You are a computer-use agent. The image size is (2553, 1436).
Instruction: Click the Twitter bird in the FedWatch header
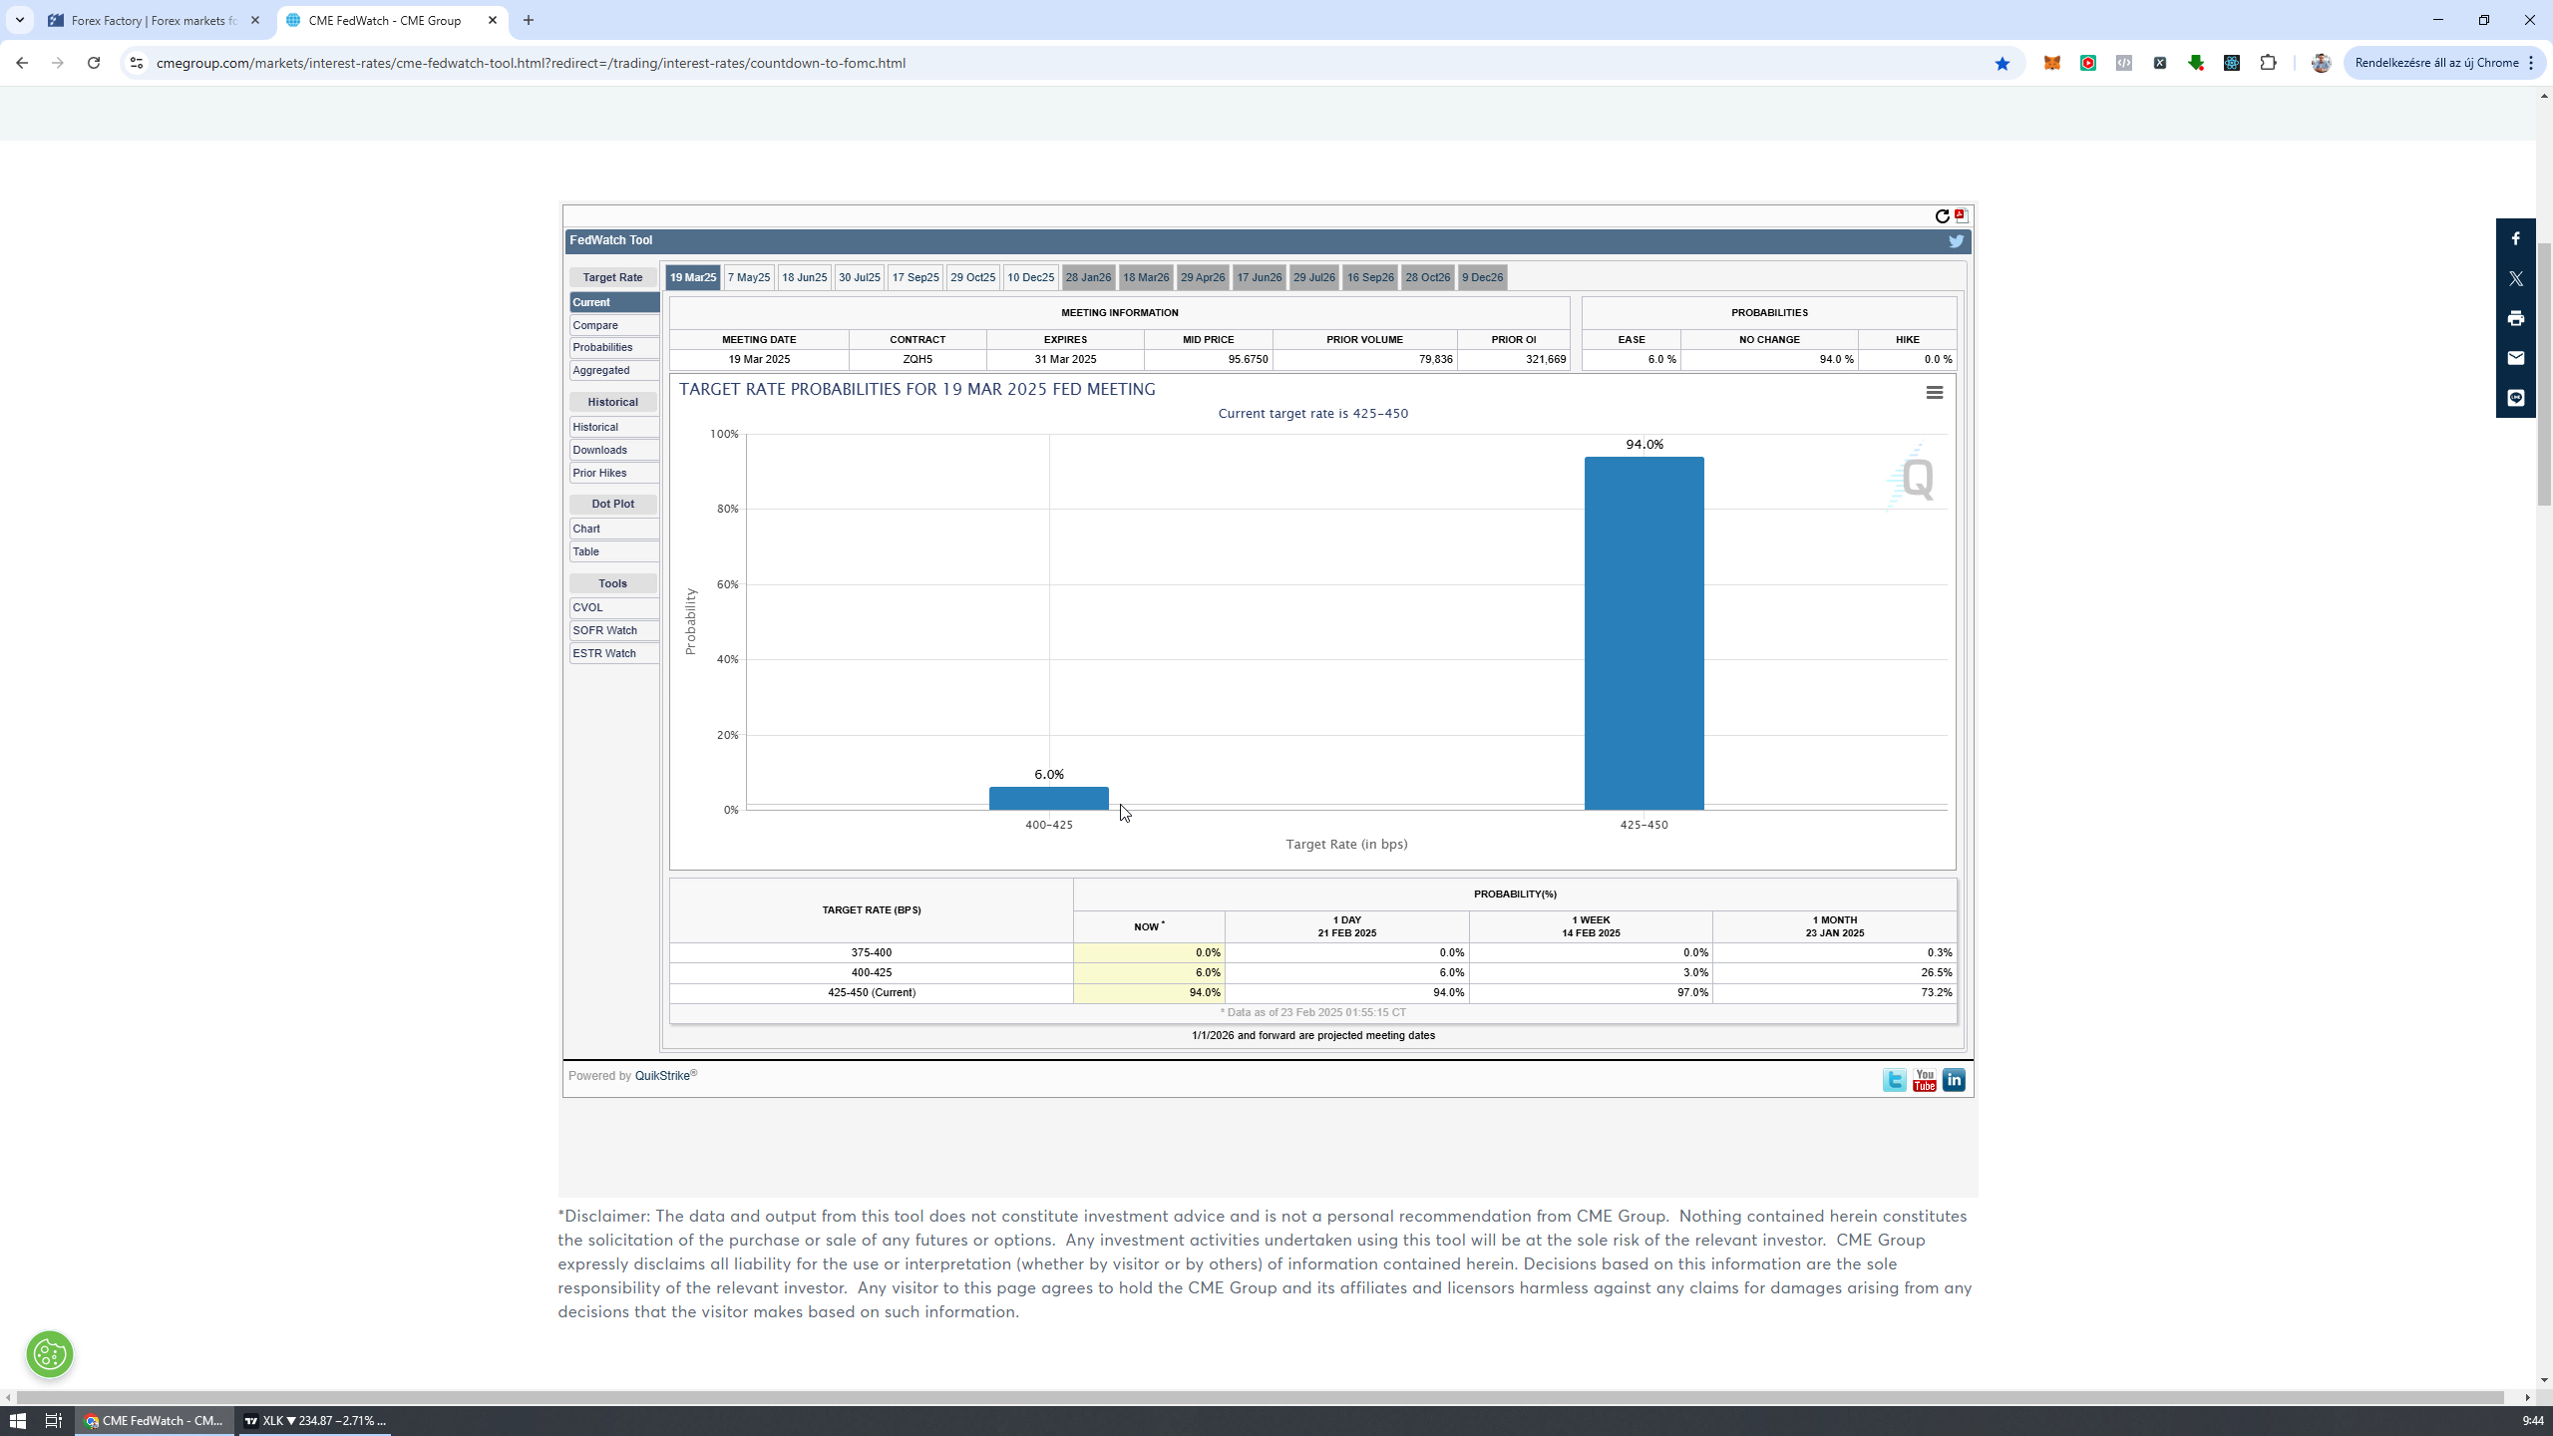(x=1956, y=241)
